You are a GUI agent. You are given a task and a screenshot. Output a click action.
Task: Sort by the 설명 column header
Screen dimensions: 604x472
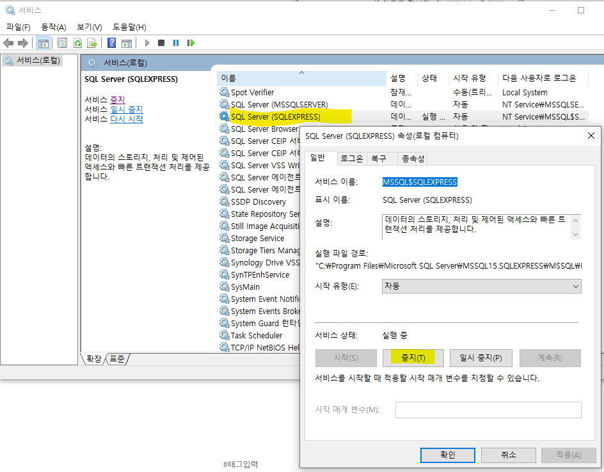402,78
